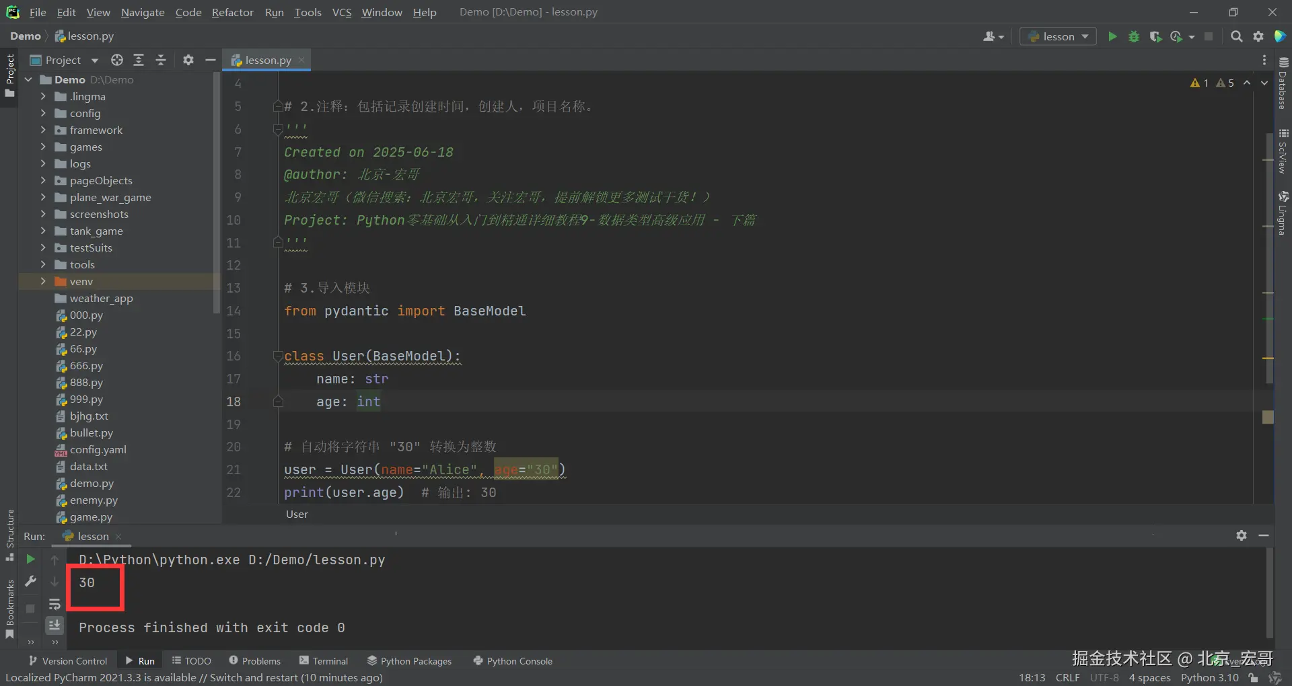Viewport: 1292px width, 686px height.
Task: Click the Project panel vertical scrollbar
Action: click(217, 194)
